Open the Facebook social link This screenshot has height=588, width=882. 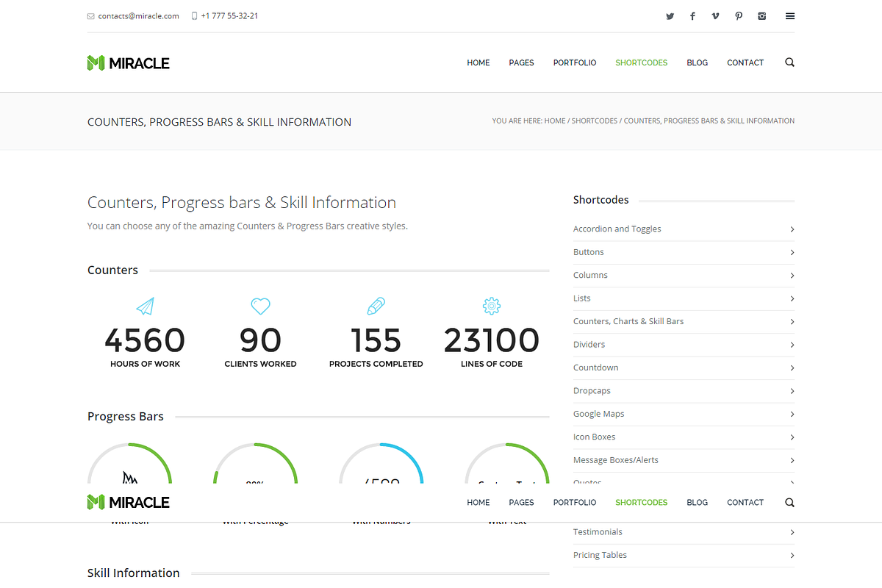pyautogui.click(x=692, y=16)
